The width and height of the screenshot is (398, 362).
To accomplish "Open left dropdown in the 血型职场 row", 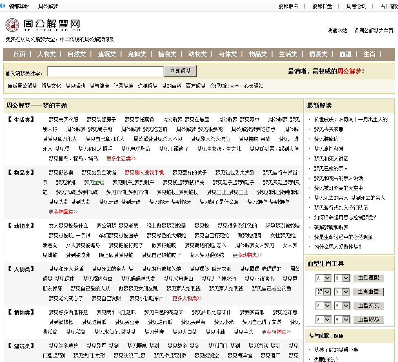I will tap(323, 320).
